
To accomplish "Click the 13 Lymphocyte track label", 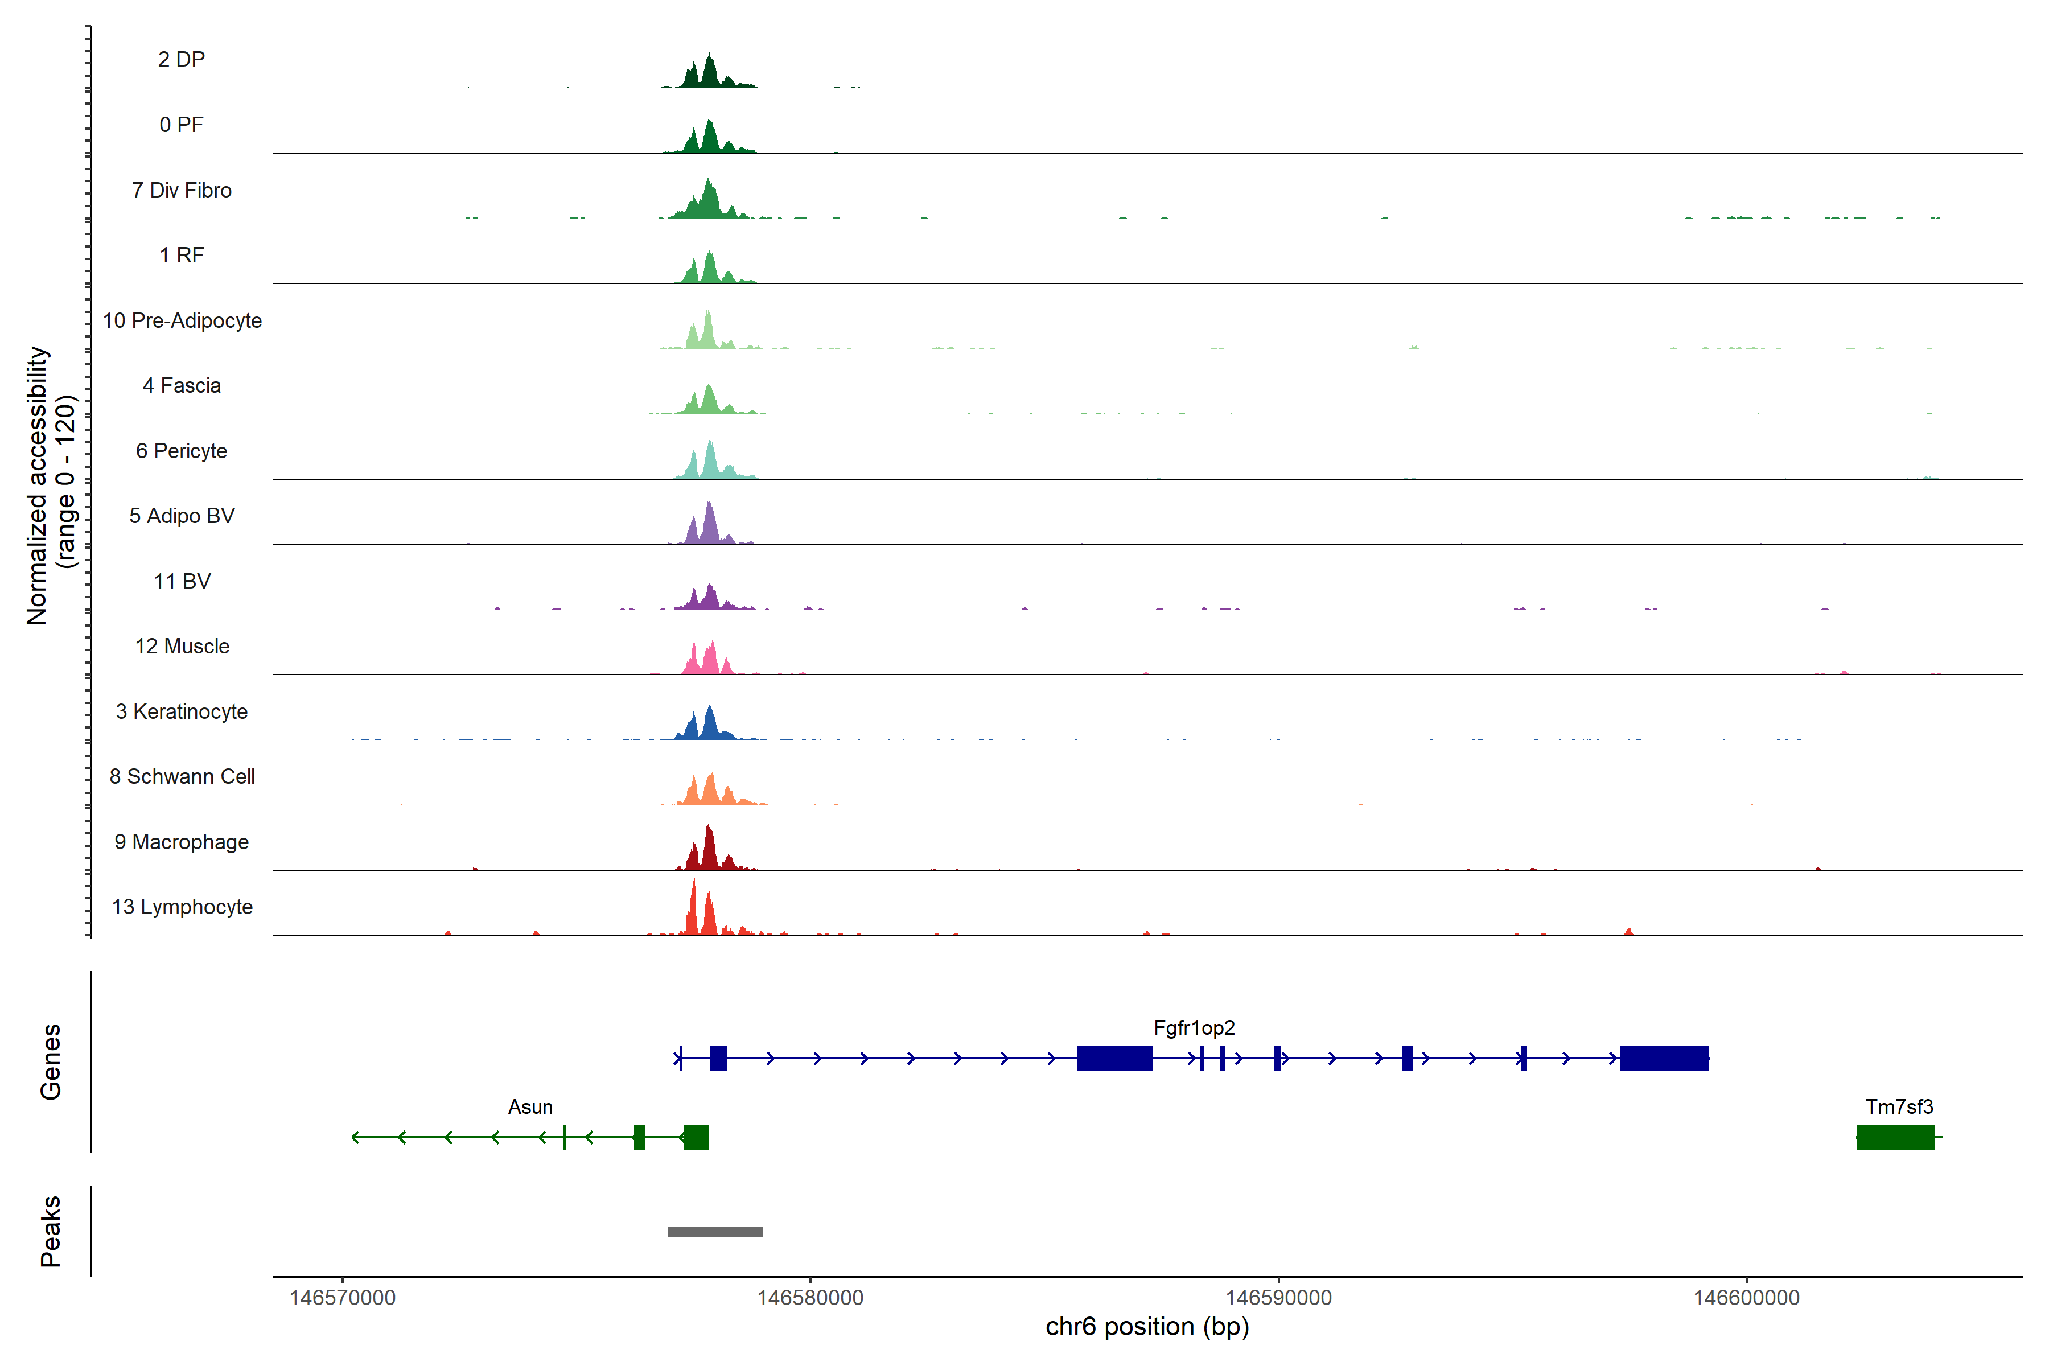I will (x=182, y=907).
